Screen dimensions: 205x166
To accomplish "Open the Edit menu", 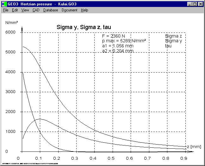I will [x=15, y=10].
